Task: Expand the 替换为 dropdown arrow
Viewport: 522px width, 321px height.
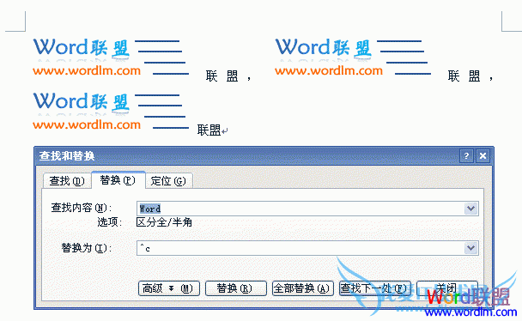Action: [470, 248]
